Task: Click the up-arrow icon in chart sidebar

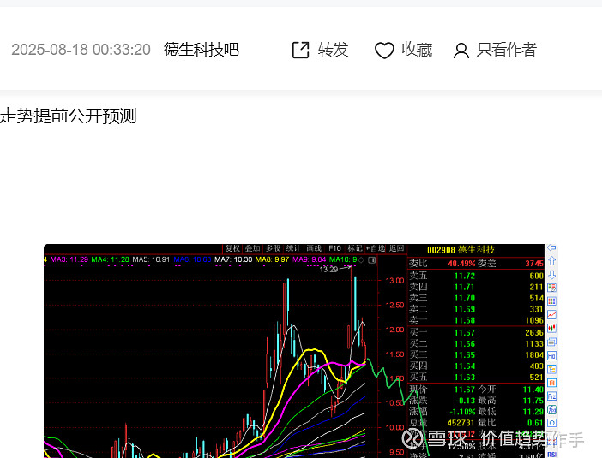Action: pyautogui.click(x=551, y=261)
